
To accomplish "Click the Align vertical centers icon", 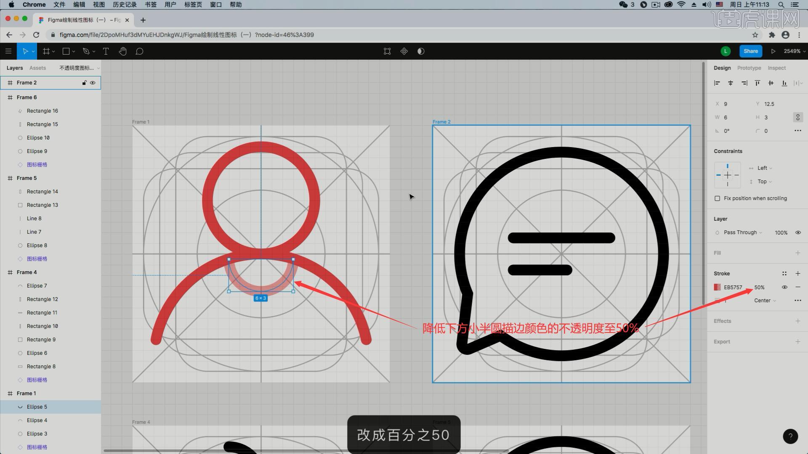I will click(771, 83).
